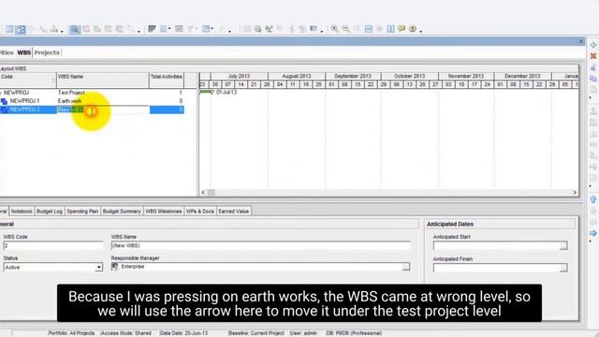This screenshot has height=337, width=599.
Task: Open the Layout icon dropdown arrow
Action: pos(212,29)
